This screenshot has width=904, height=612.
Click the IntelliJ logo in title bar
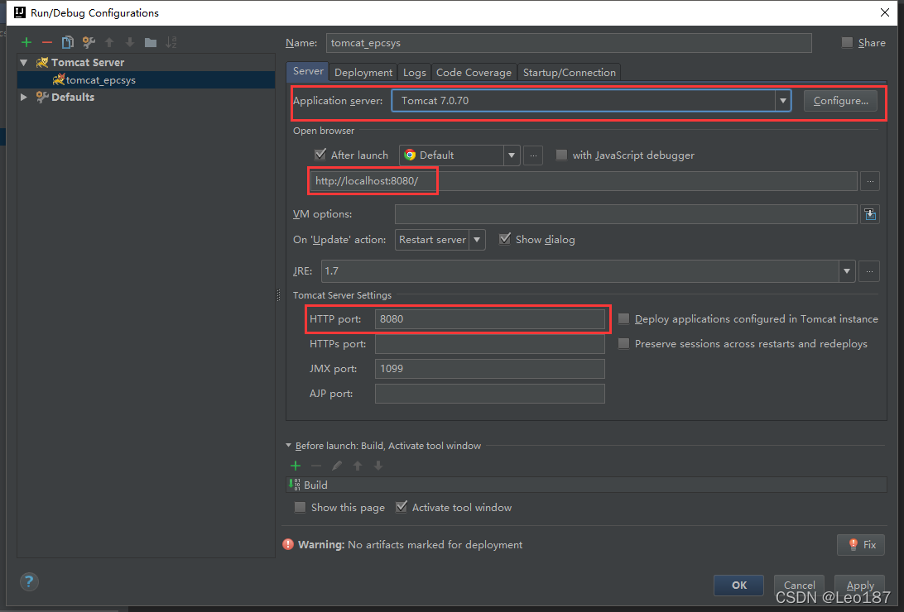(x=20, y=12)
